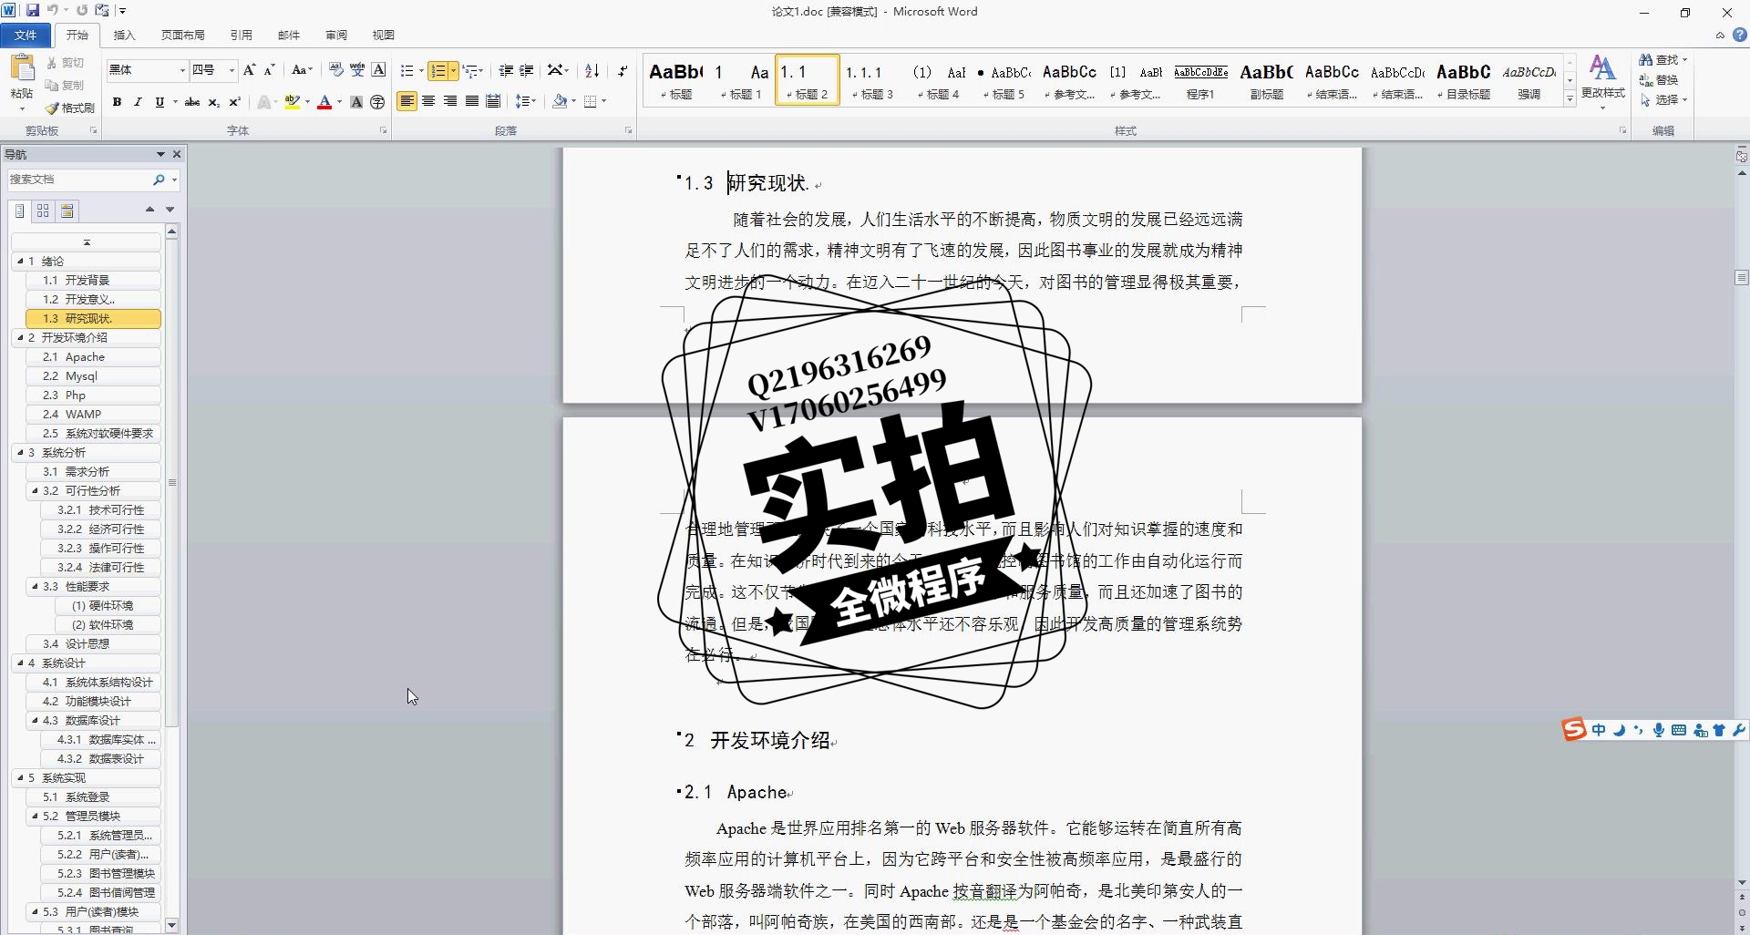
Task: Switch to the 插入 Insert tab
Action: 124,36
